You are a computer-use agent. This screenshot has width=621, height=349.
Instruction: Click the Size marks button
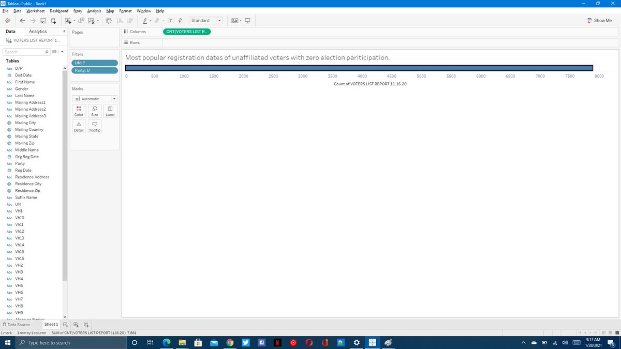click(95, 111)
